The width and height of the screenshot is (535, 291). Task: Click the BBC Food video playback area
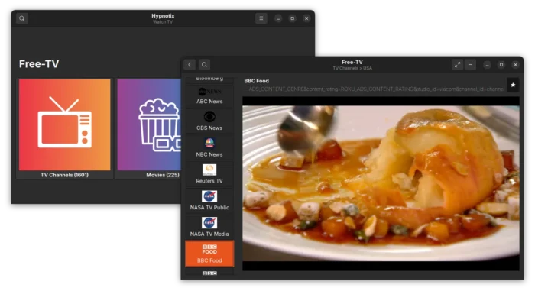381,183
